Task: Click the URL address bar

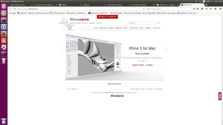Action: [x=79, y=9]
